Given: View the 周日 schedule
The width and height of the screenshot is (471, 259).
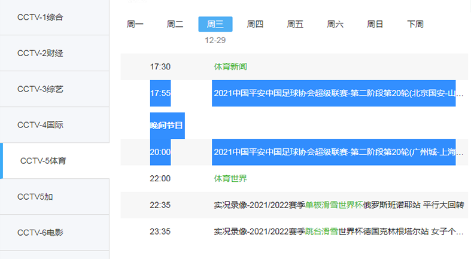Looking at the screenshot, I should [375, 24].
